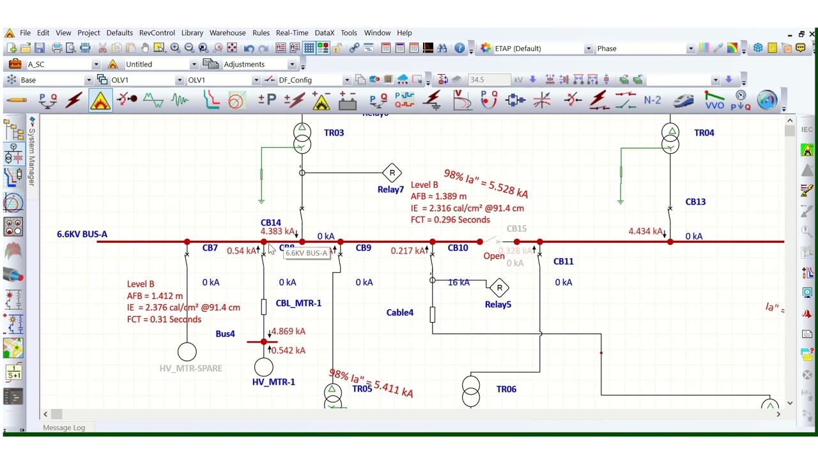This screenshot has height=460, width=818.
Task: Toggle the continuity check button
Action: pos(323,49)
